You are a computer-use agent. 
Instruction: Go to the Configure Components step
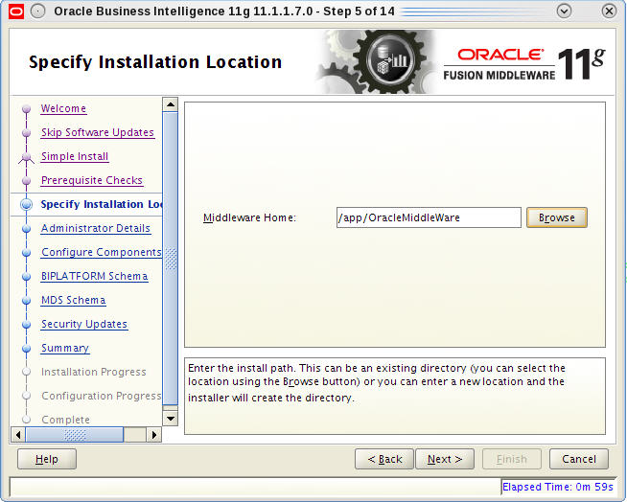pyautogui.click(x=102, y=252)
